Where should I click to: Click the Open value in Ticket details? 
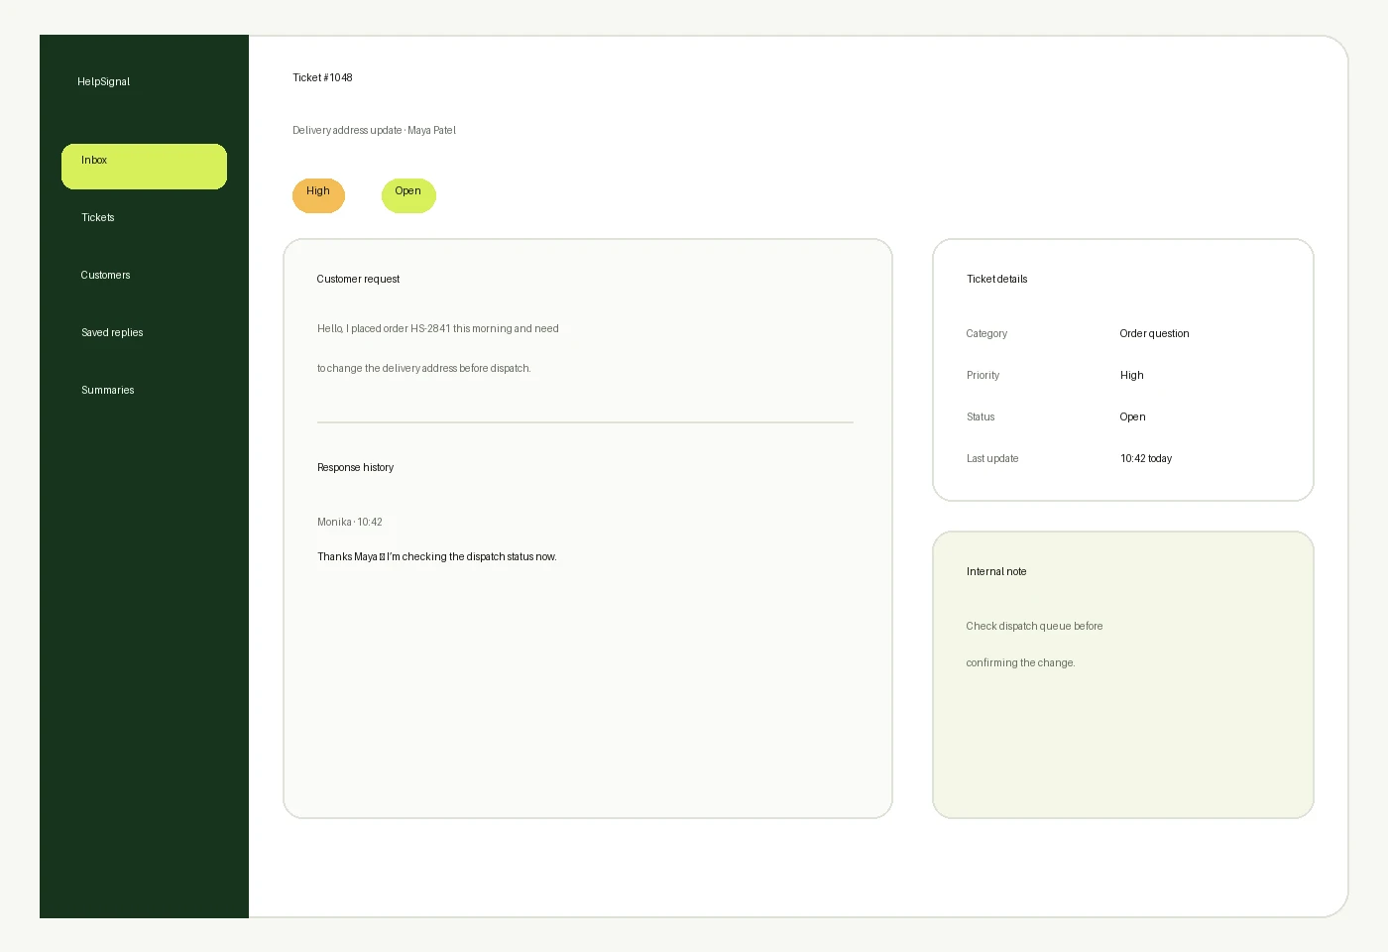coord(1133,416)
